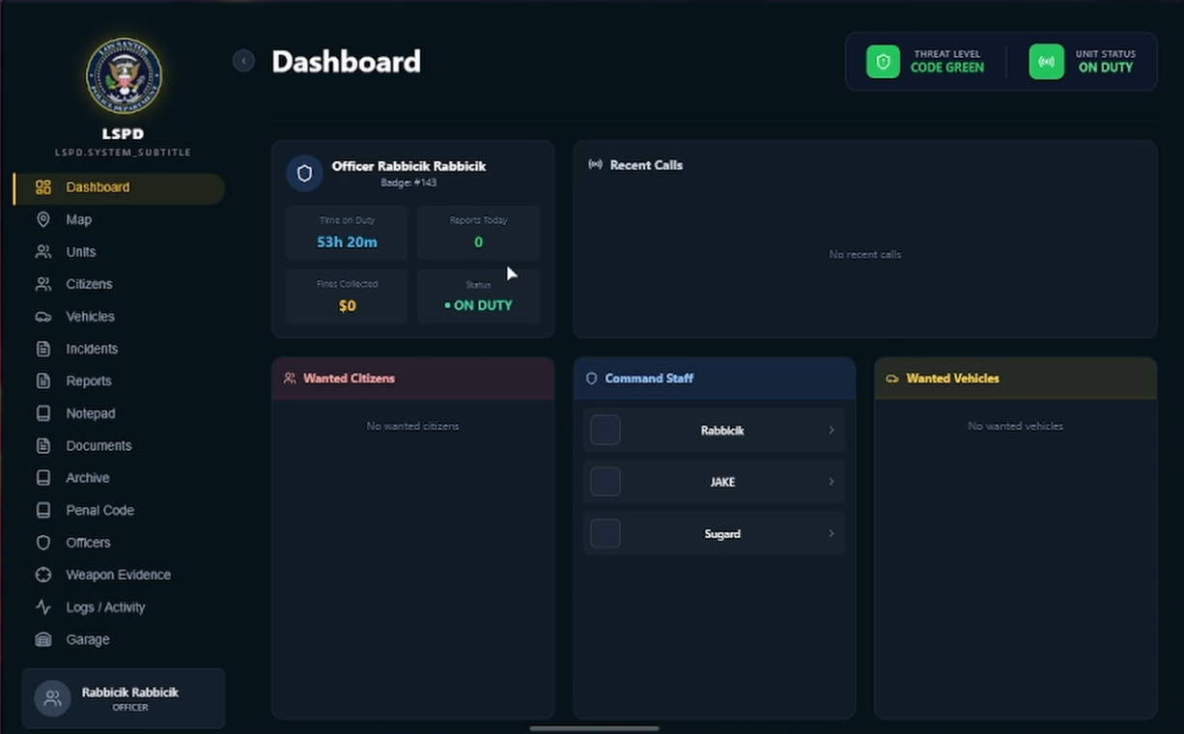Click the Vehicles car icon in the sidebar
The width and height of the screenshot is (1184, 734).
point(43,317)
